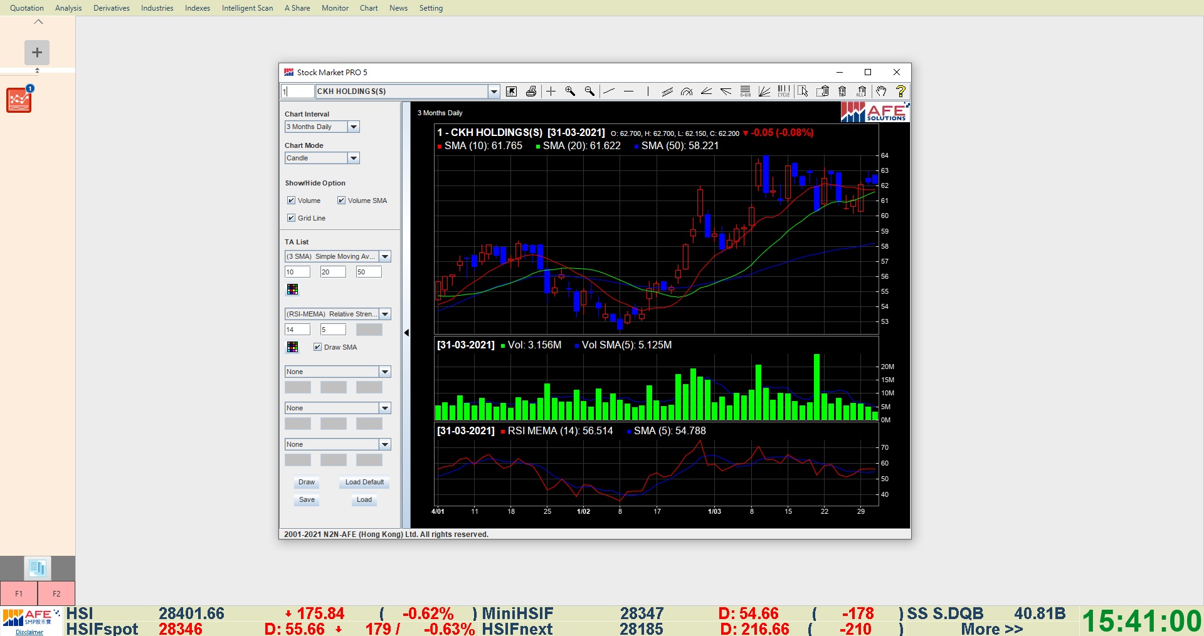
Task: Collapse the sidebar with up chevron
Action: tap(38, 22)
